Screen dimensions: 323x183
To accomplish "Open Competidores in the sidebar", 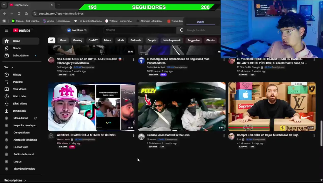I will point(21,133).
